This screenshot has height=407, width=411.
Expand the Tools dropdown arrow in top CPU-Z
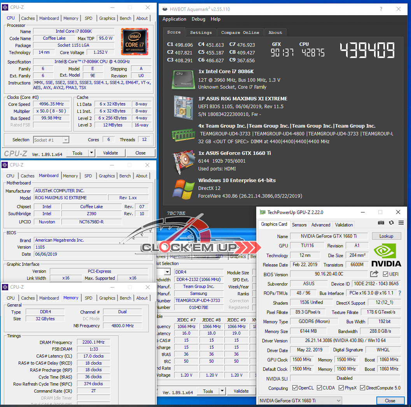pos(92,153)
